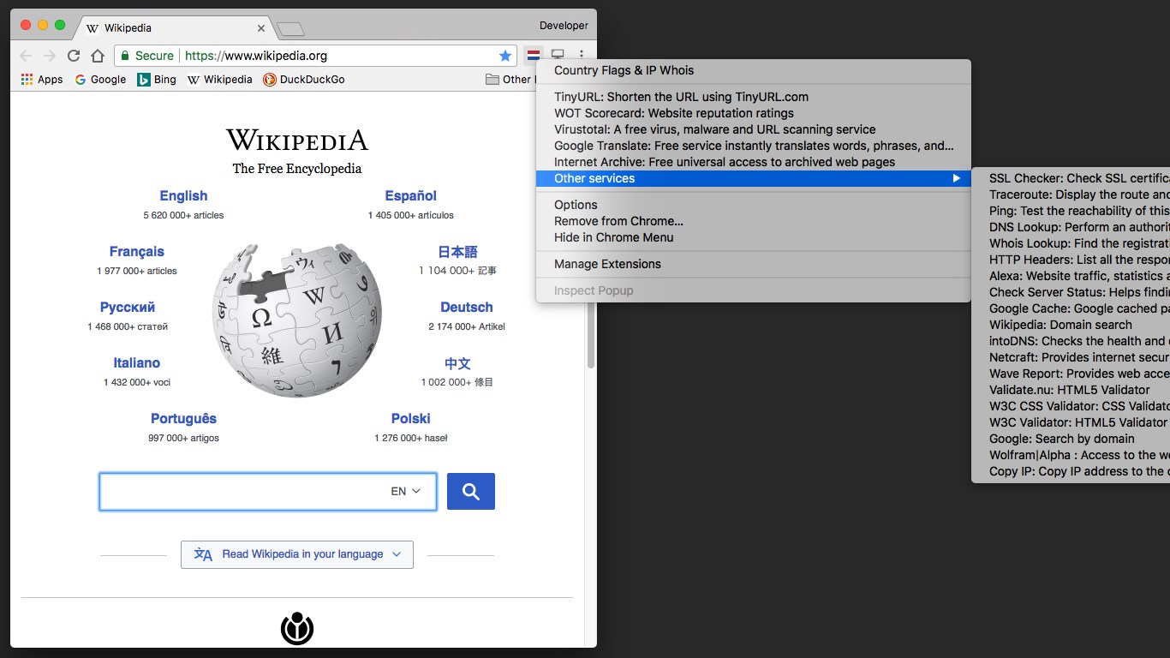
Task: Go to the browser home page
Action: pyautogui.click(x=98, y=56)
